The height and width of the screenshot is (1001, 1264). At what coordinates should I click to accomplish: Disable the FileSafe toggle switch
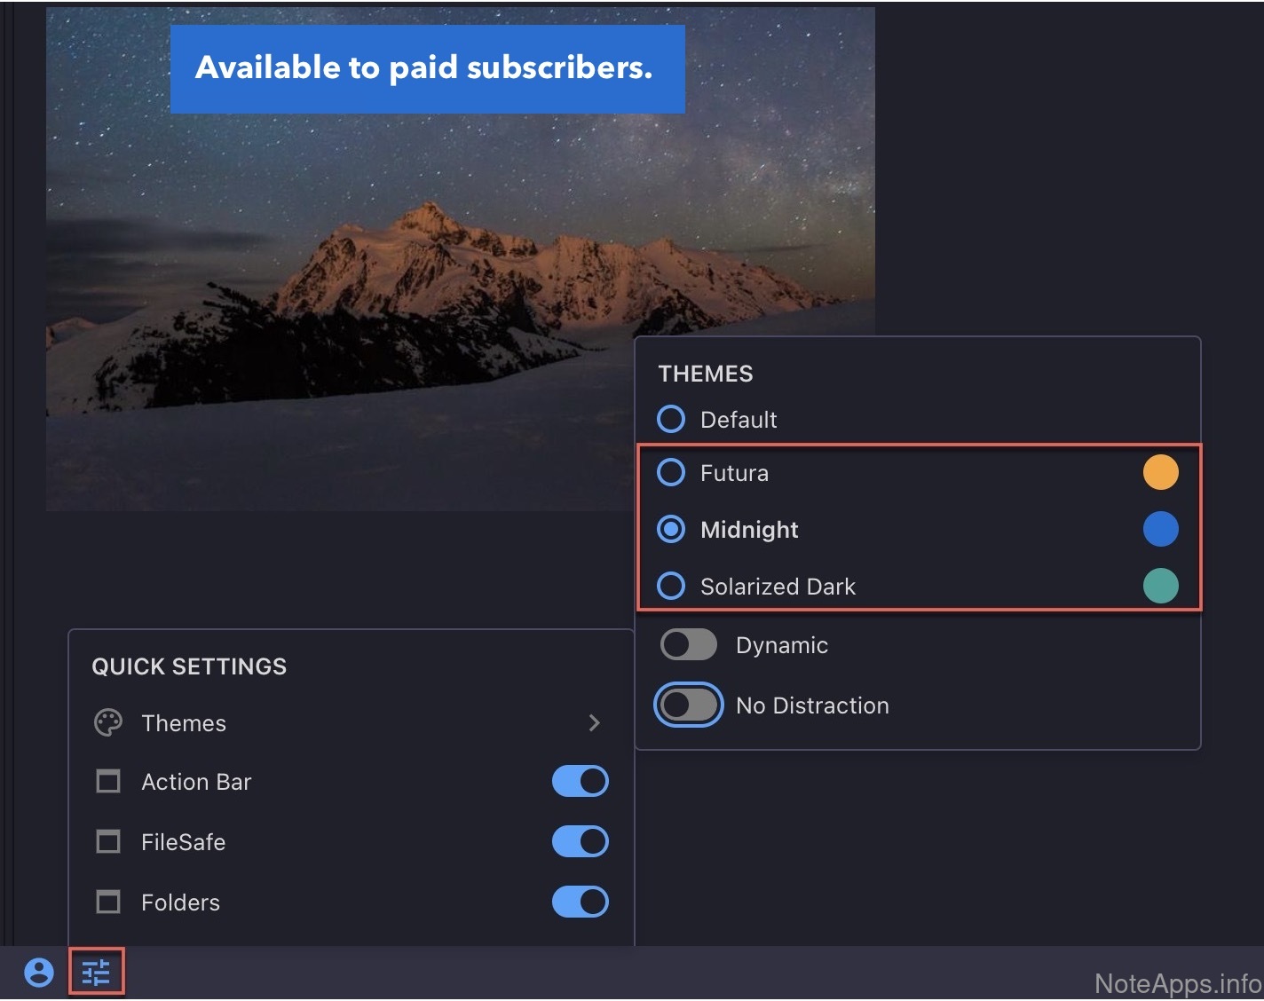click(580, 841)
